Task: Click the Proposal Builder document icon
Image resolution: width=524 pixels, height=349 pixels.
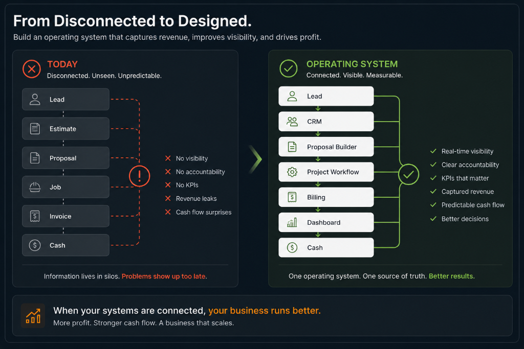Action: [x=292, y=147]
